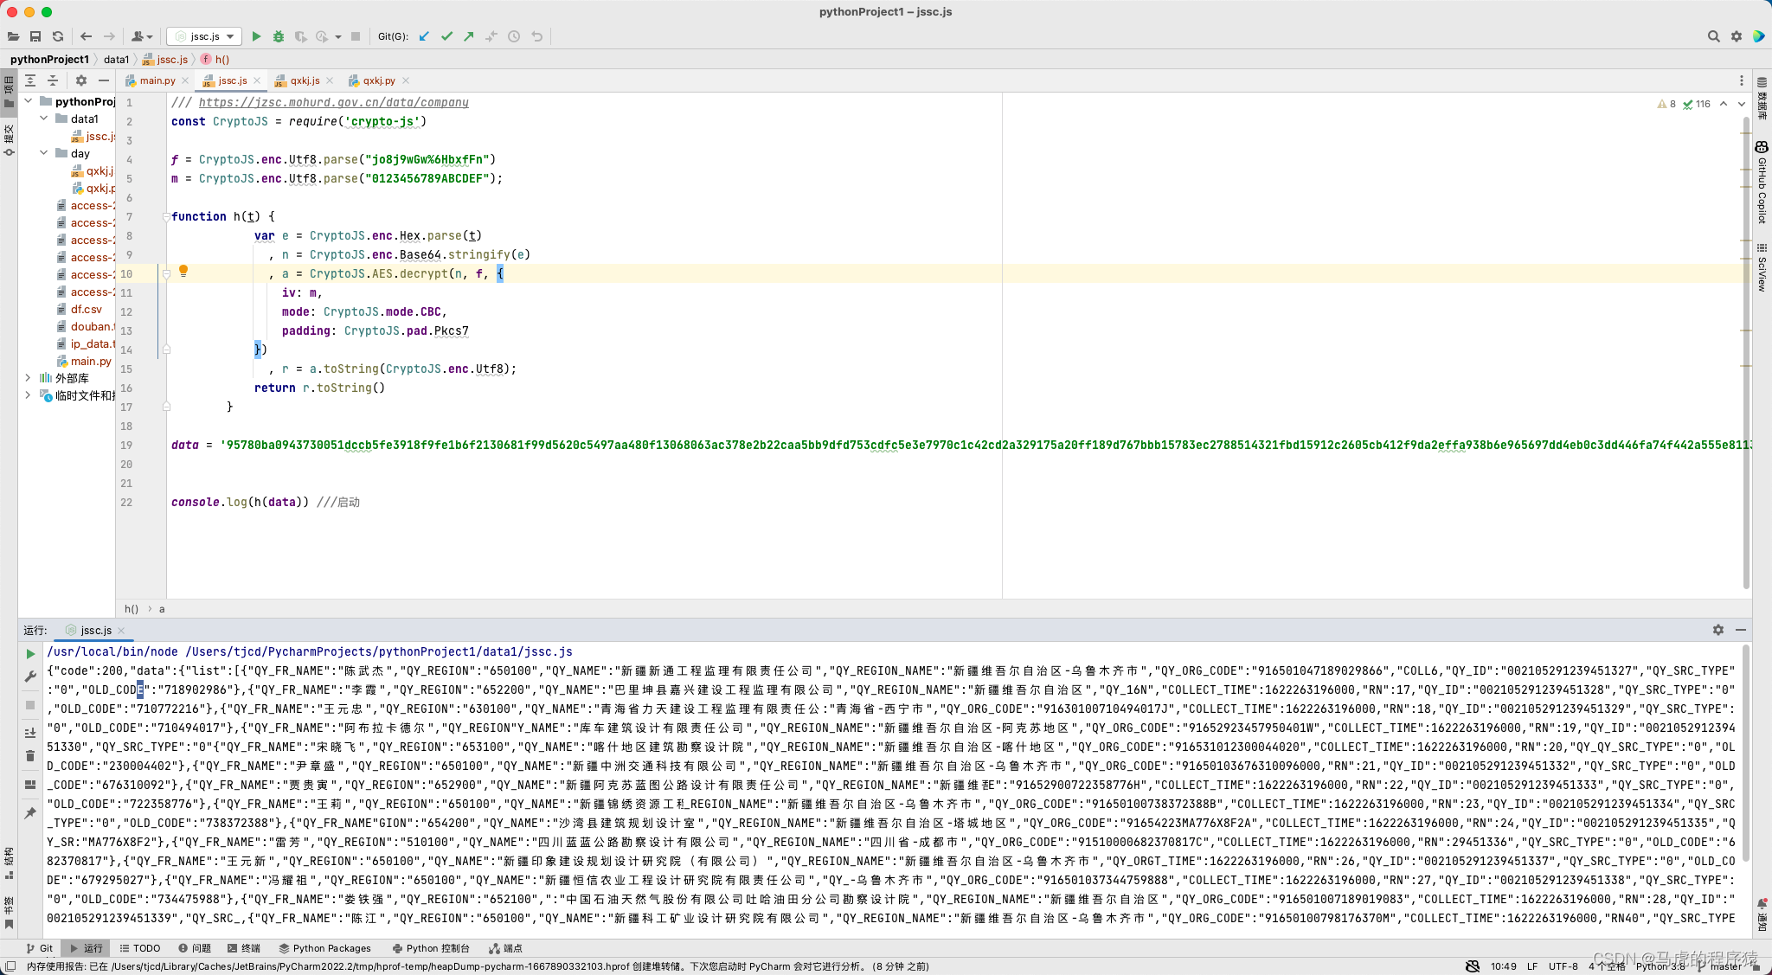The height and width of the screenshot is (975, 1772).
Task: Open jssc.js run configuration dropdown
Action: pos(204,36)
